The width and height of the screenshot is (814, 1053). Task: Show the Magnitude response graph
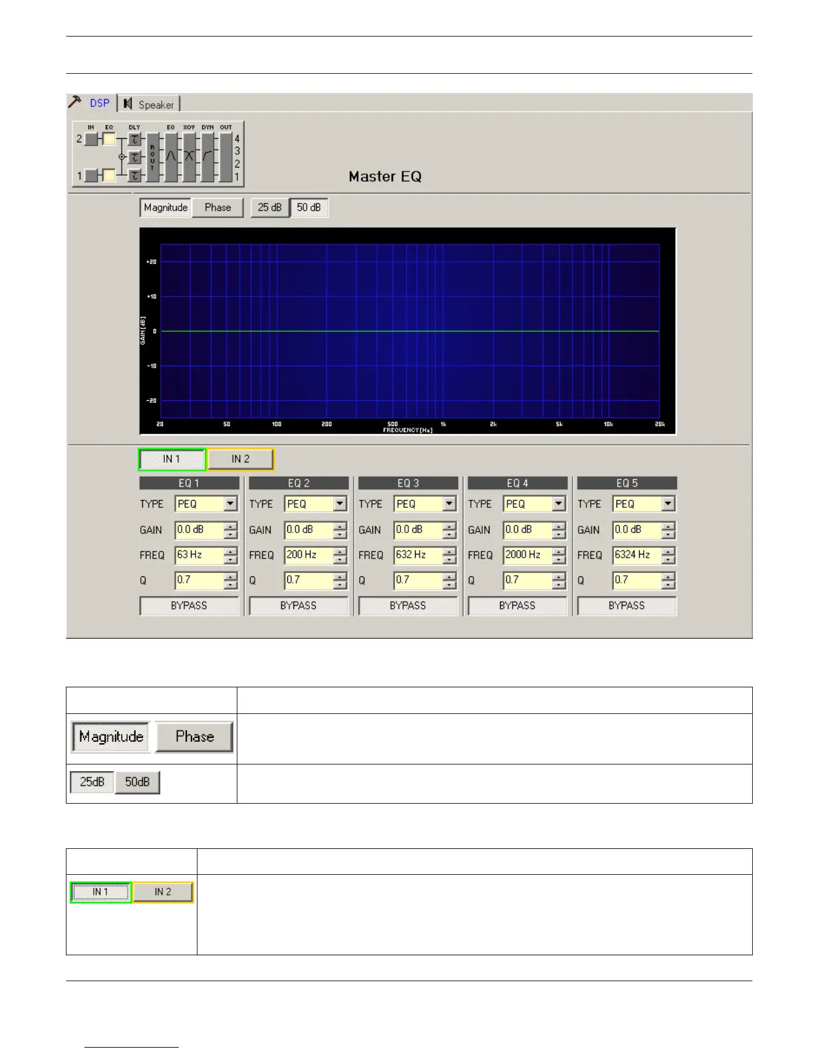pos(166,207)
